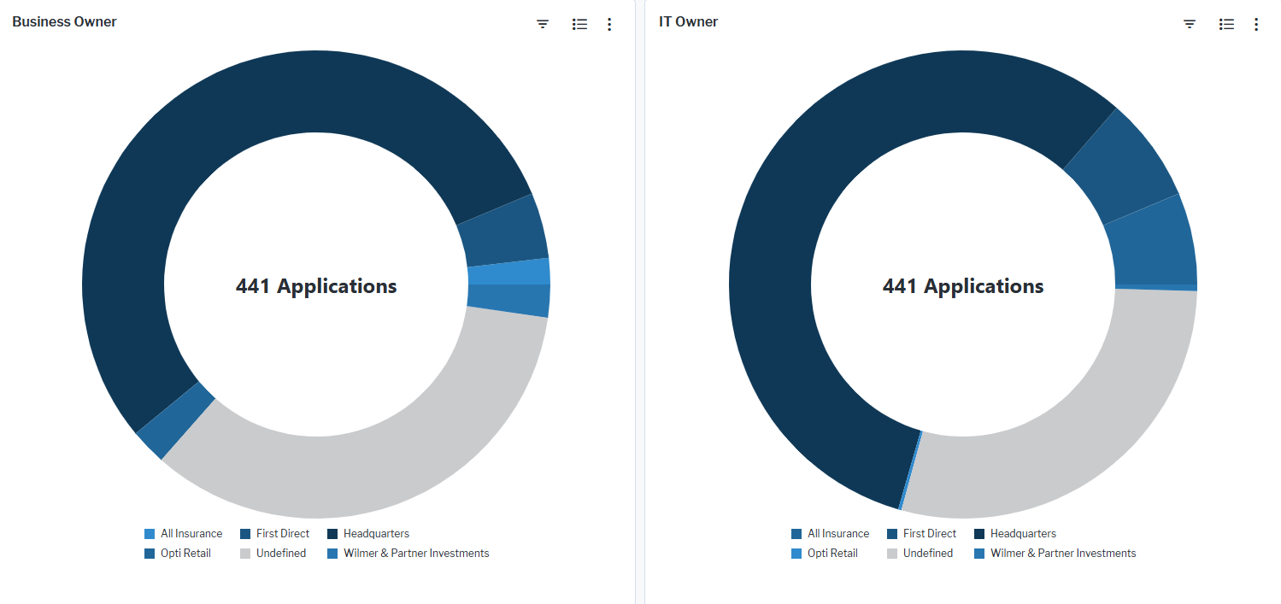Toggle legend list icon in IT Owner panel
This screenshot has height=604, width=1281.
[1226, 24]
